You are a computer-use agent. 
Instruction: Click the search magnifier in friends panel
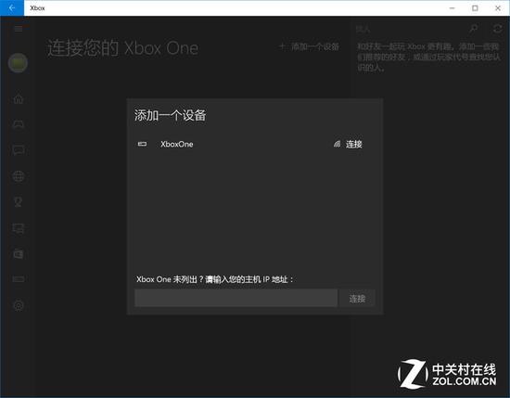473,29
